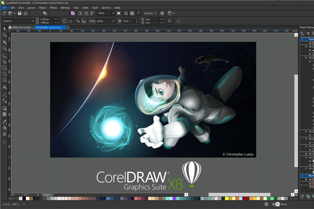This screenshot has height=209, width=314.
Task: Open the Effects menu
Action: coord(53,8)
